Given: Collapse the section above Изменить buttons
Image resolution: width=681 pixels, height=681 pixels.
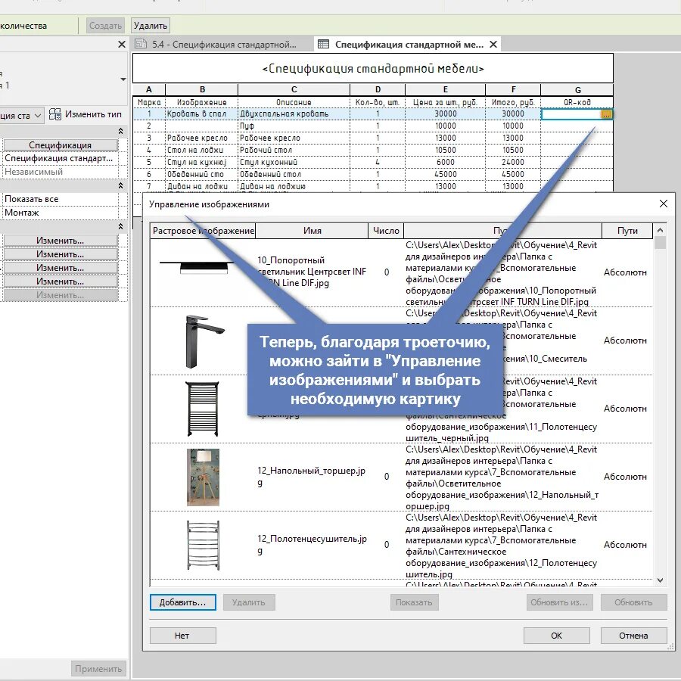Looking at the screenshot, I should coord(121,226).
